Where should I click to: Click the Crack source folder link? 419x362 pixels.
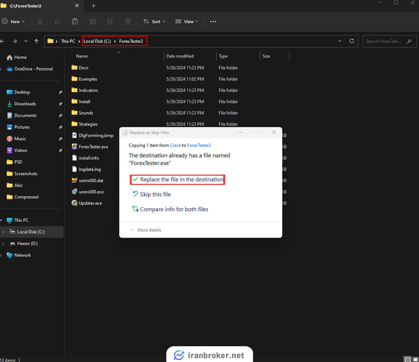176,145
